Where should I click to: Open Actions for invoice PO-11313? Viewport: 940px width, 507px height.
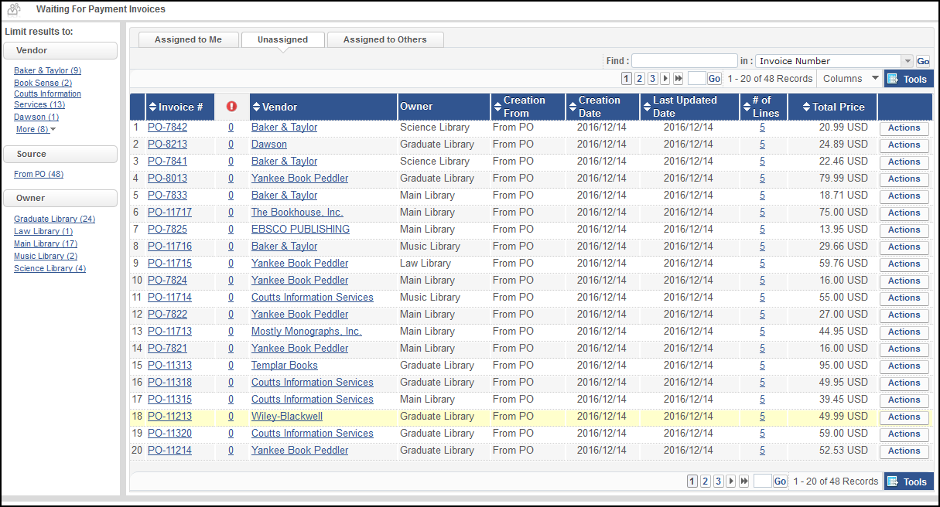tap(904, 366)
